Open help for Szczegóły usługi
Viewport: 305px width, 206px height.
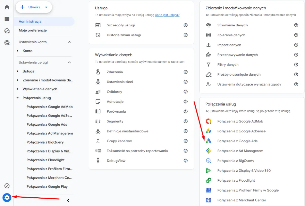click(x=186, y=25)
